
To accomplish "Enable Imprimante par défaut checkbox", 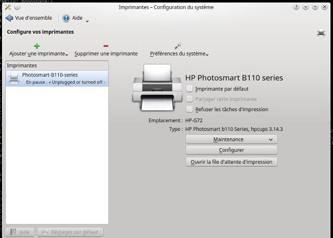I will 189,89.
